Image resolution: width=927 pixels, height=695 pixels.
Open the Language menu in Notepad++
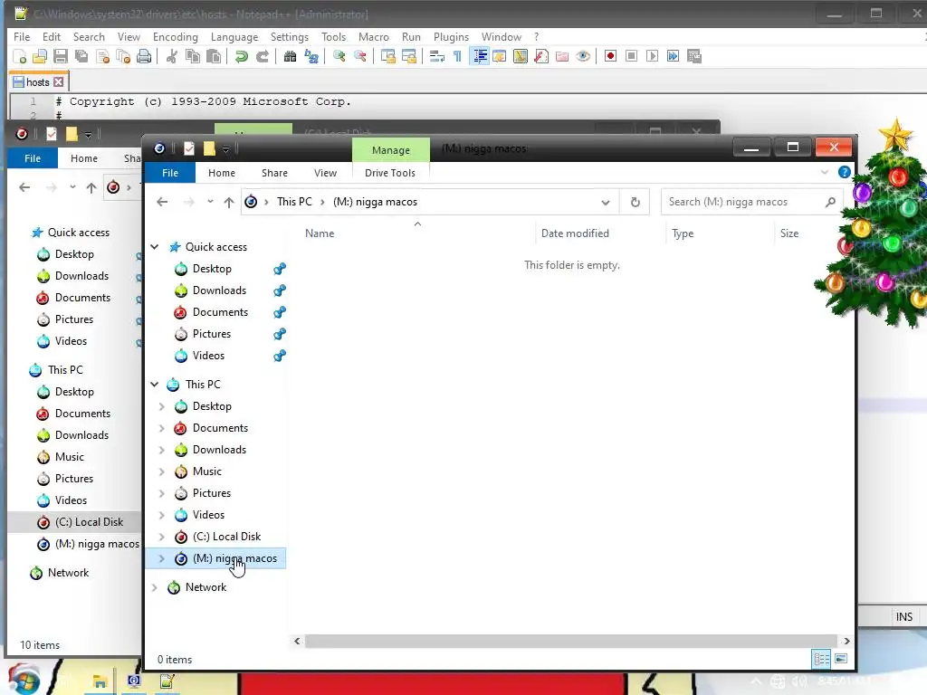(234, 36)
